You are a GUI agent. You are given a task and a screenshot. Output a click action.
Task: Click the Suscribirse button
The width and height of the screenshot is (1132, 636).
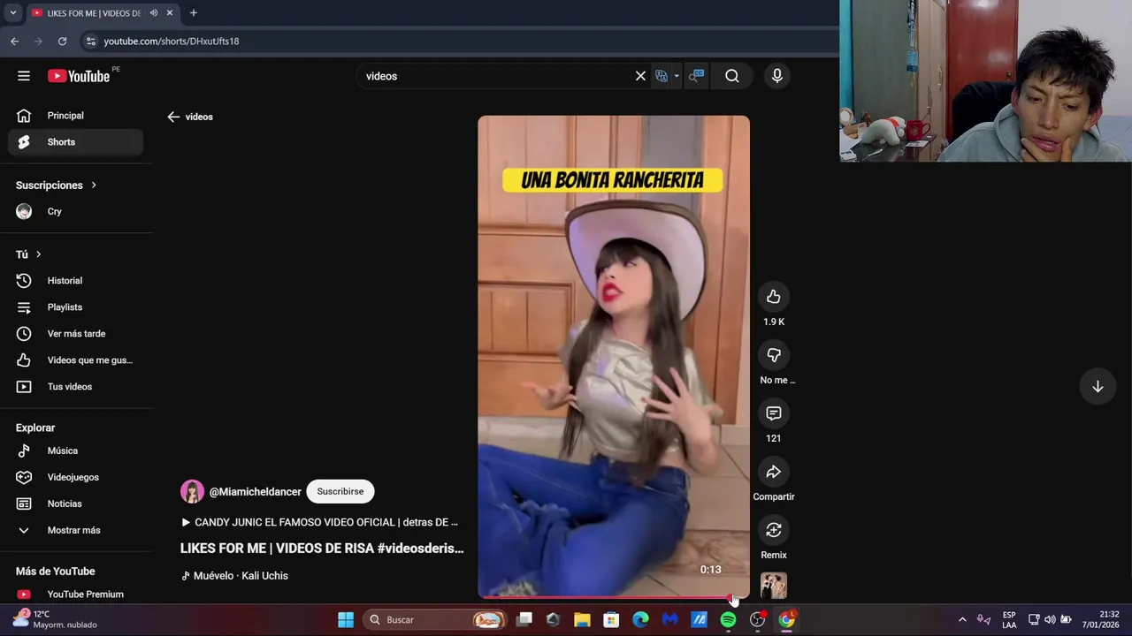tap(340, 491)
